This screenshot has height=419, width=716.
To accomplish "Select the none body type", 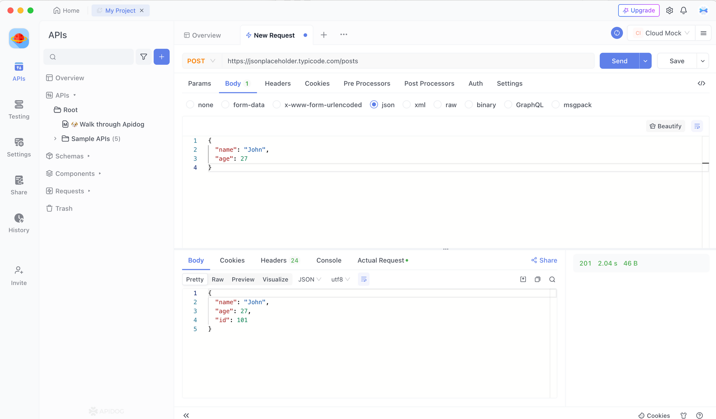I will point(200,105).
